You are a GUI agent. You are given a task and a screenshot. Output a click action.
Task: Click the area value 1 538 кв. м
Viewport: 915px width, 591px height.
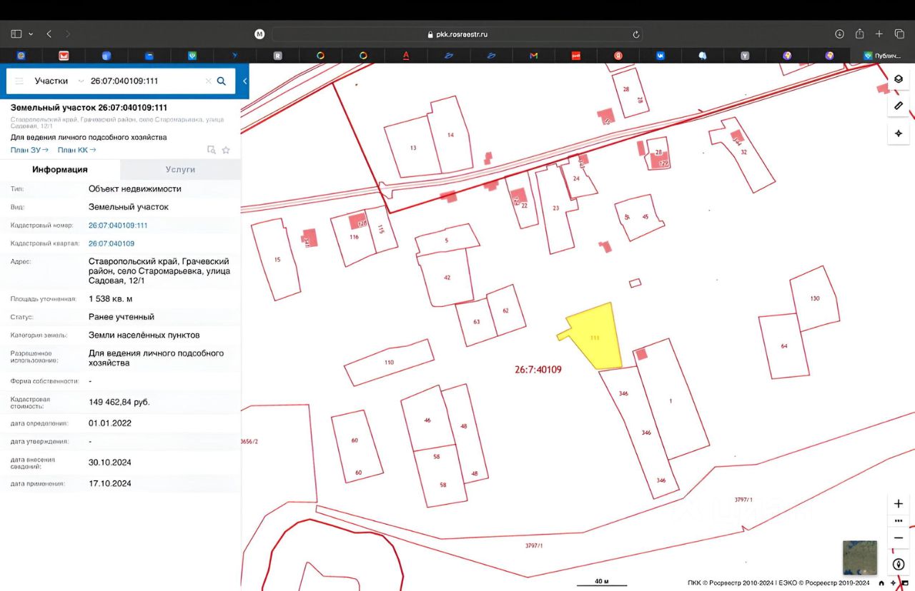[x=110, y=298]
